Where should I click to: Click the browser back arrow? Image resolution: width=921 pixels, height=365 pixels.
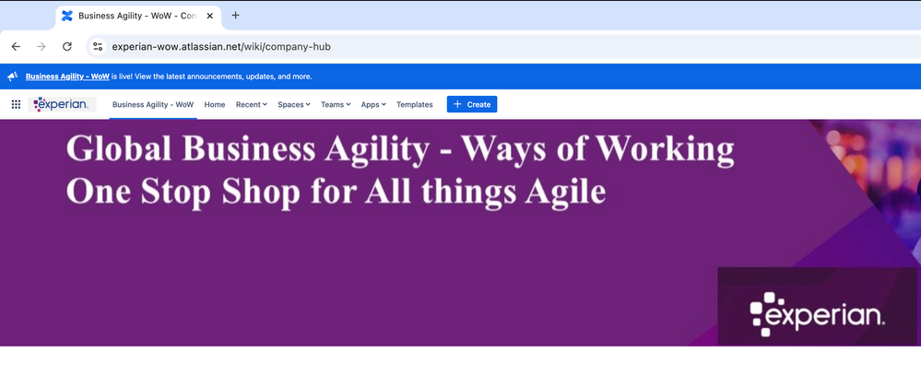[16, 46]
